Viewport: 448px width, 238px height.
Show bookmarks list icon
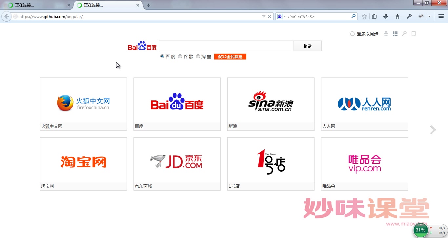pos(374,16)
